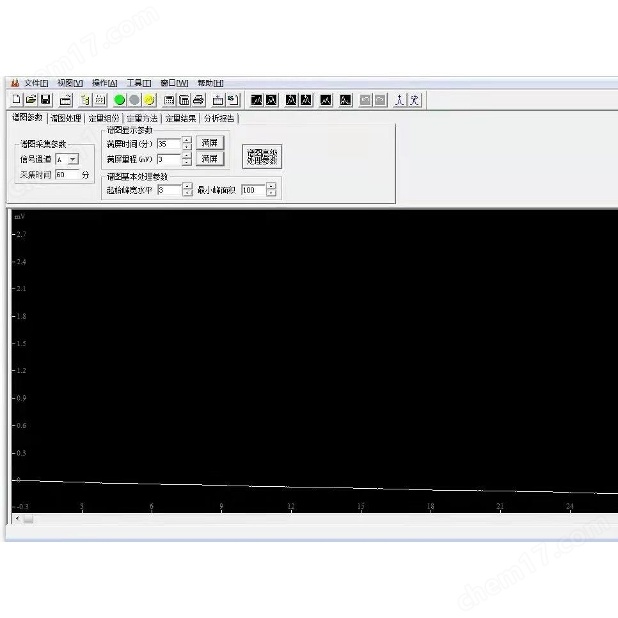Click the first black chromatogram peak icon

[257, 100]
